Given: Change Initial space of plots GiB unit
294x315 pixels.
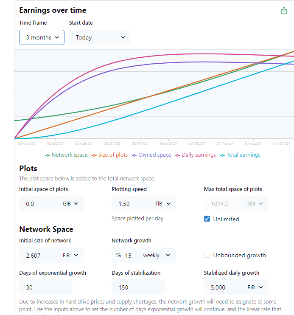Looking at the screenshot, I should 70,204.
